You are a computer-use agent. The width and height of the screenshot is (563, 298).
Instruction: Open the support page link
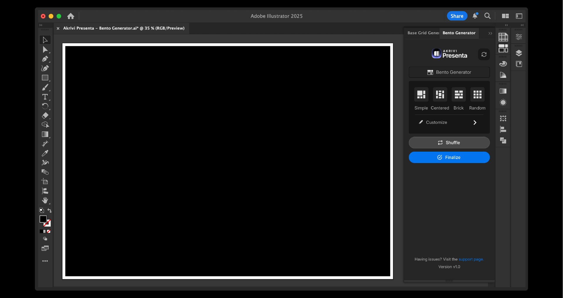tap(471, 259)
